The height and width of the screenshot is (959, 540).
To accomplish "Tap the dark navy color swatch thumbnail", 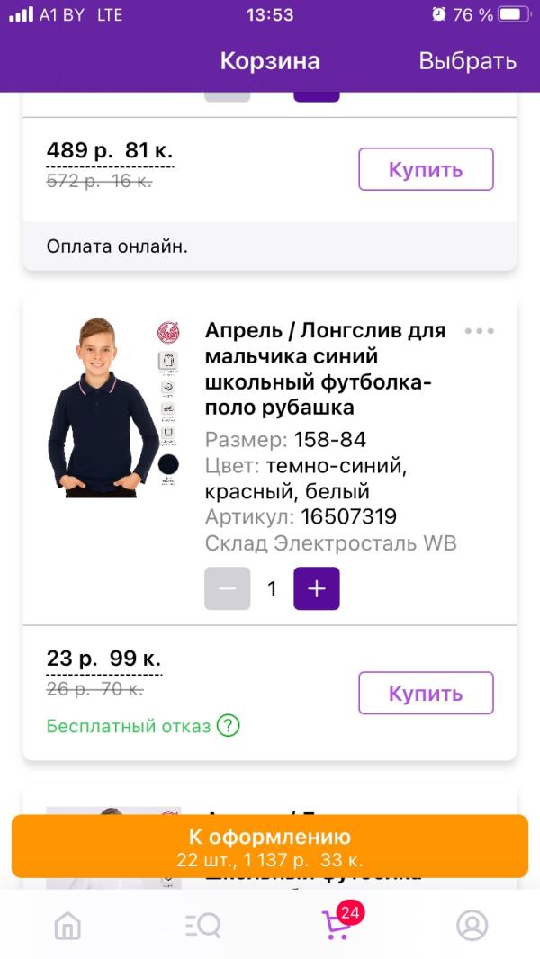I will (x=168, y=464).
